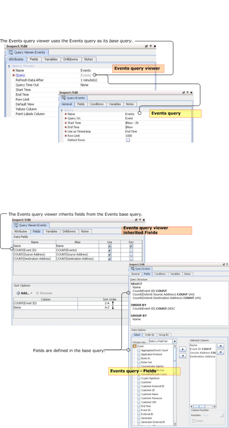The image size is (229, 428).
Task: Click the Row Limit value 1000
Action: coord(128,136)
